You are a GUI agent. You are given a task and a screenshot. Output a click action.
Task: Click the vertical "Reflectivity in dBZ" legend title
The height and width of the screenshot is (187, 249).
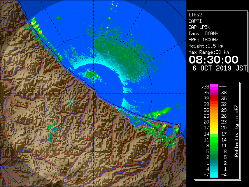pos(236,131)
